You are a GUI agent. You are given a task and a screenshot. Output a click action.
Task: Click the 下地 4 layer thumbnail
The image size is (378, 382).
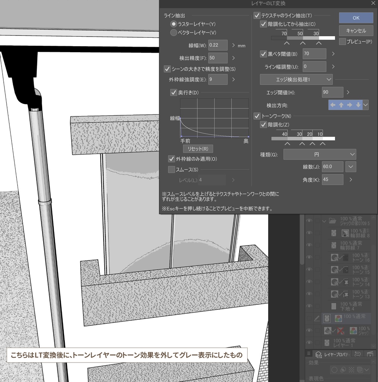[334, 306]
